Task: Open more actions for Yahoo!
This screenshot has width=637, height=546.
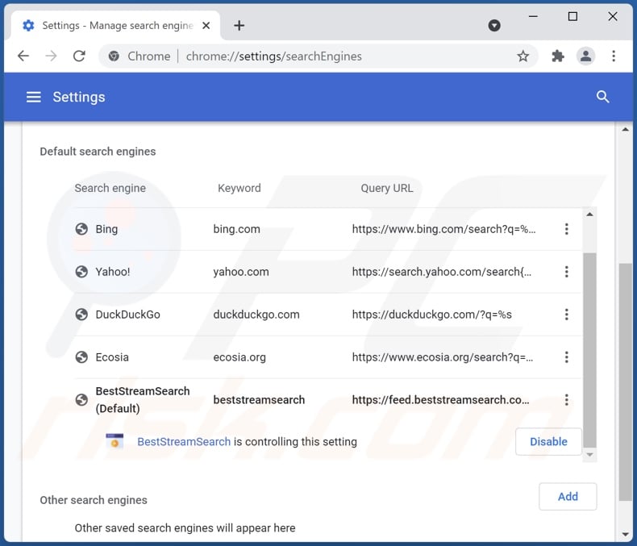Action: (x=566, y=272)
